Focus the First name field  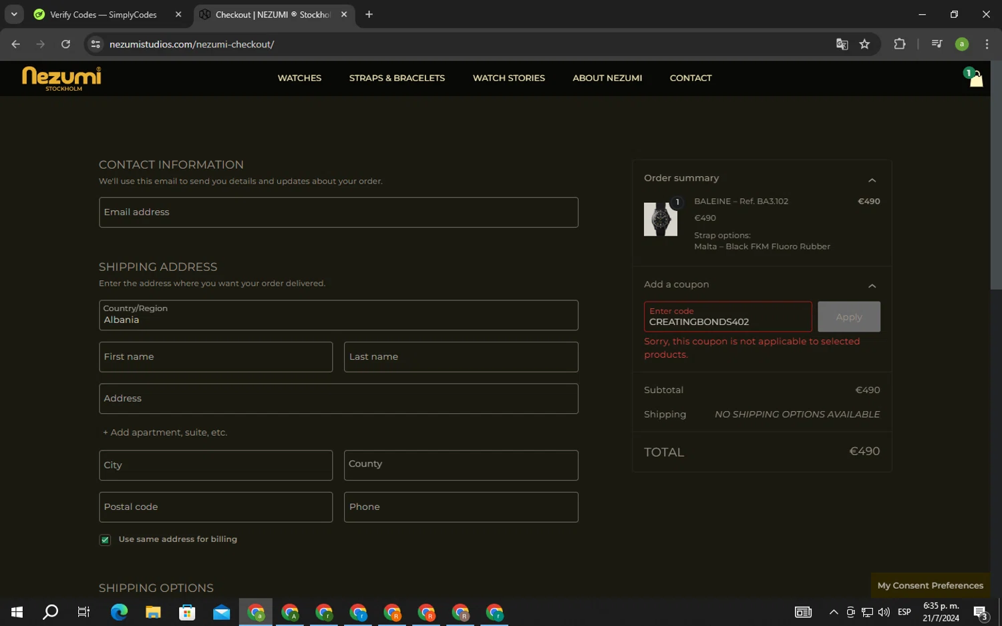tap(215, 357)
